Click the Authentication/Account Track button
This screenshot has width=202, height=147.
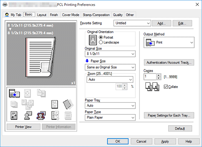pos(169,63)
